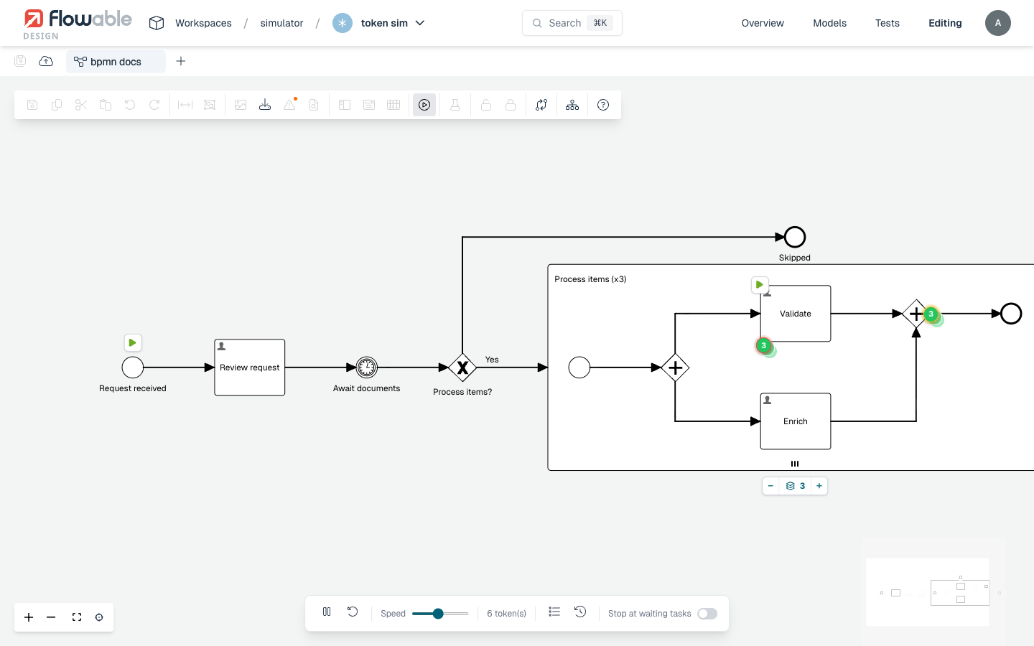Image resolution: width=1034 pixels, height=646 pixels.
Task: Click the fit-to-screen zoom icon
Action: point(77,617)
